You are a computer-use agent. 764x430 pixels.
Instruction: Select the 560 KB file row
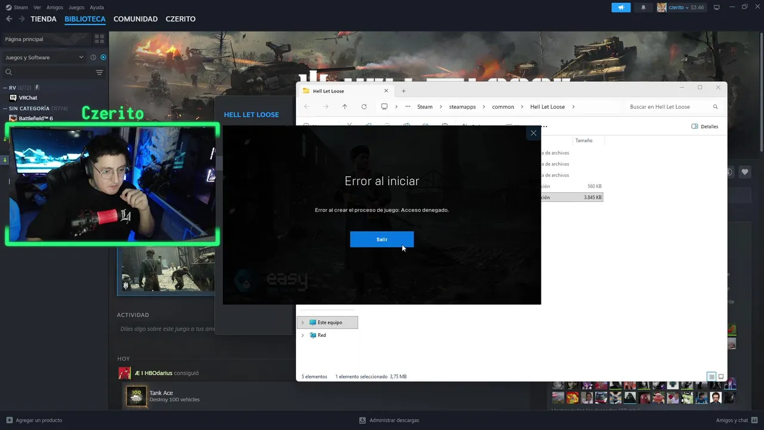(x=572, y=186)
